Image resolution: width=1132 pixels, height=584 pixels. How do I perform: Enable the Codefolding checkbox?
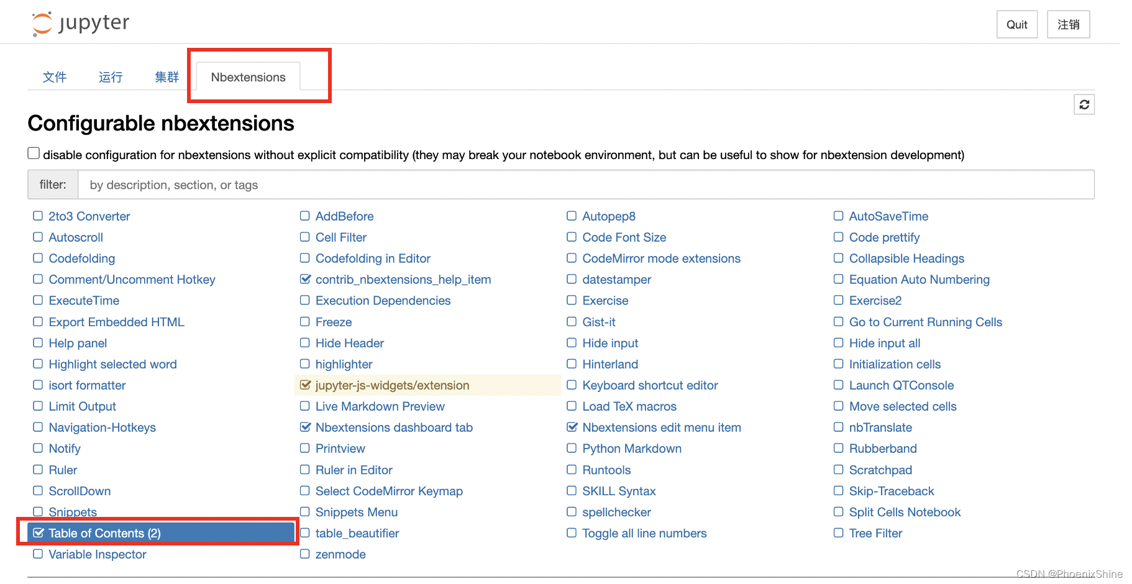(38, 258)
